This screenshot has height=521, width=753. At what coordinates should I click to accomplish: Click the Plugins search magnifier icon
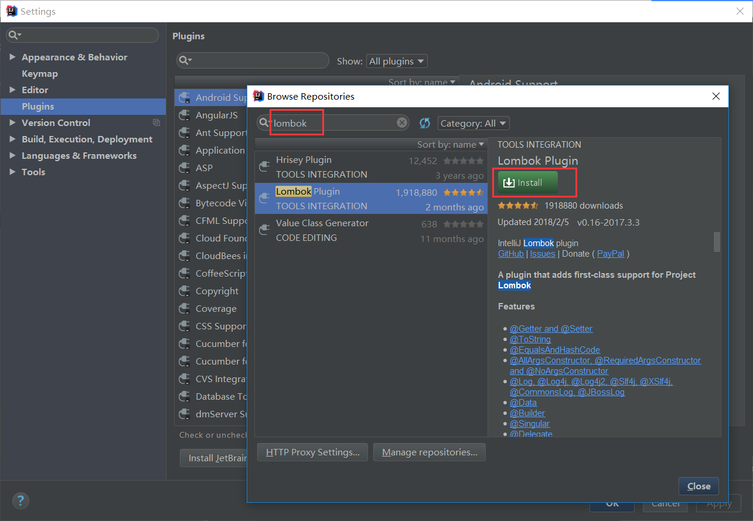185,60
